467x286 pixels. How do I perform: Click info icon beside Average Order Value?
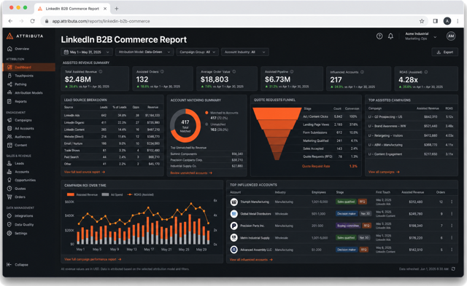coord(234,71)
